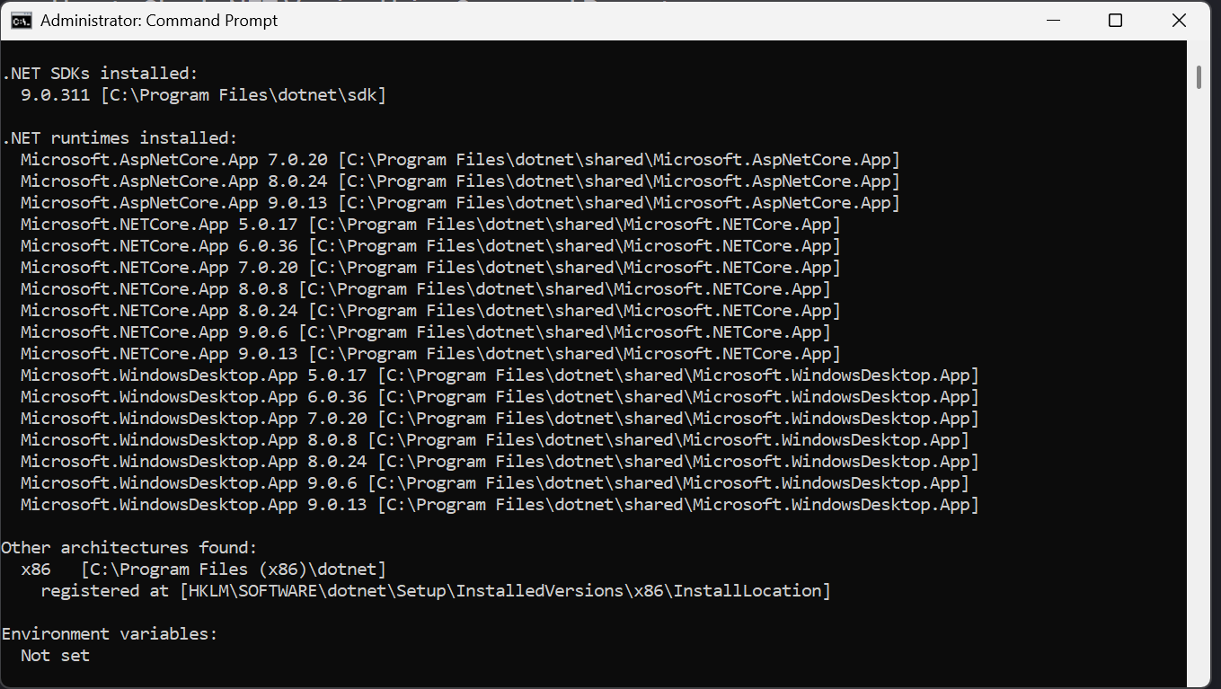Click the x86 Program Files (x86) dotnet path
Viewport: 1221px width, 689px height.
pyautogui.click(x=234, y=570)
